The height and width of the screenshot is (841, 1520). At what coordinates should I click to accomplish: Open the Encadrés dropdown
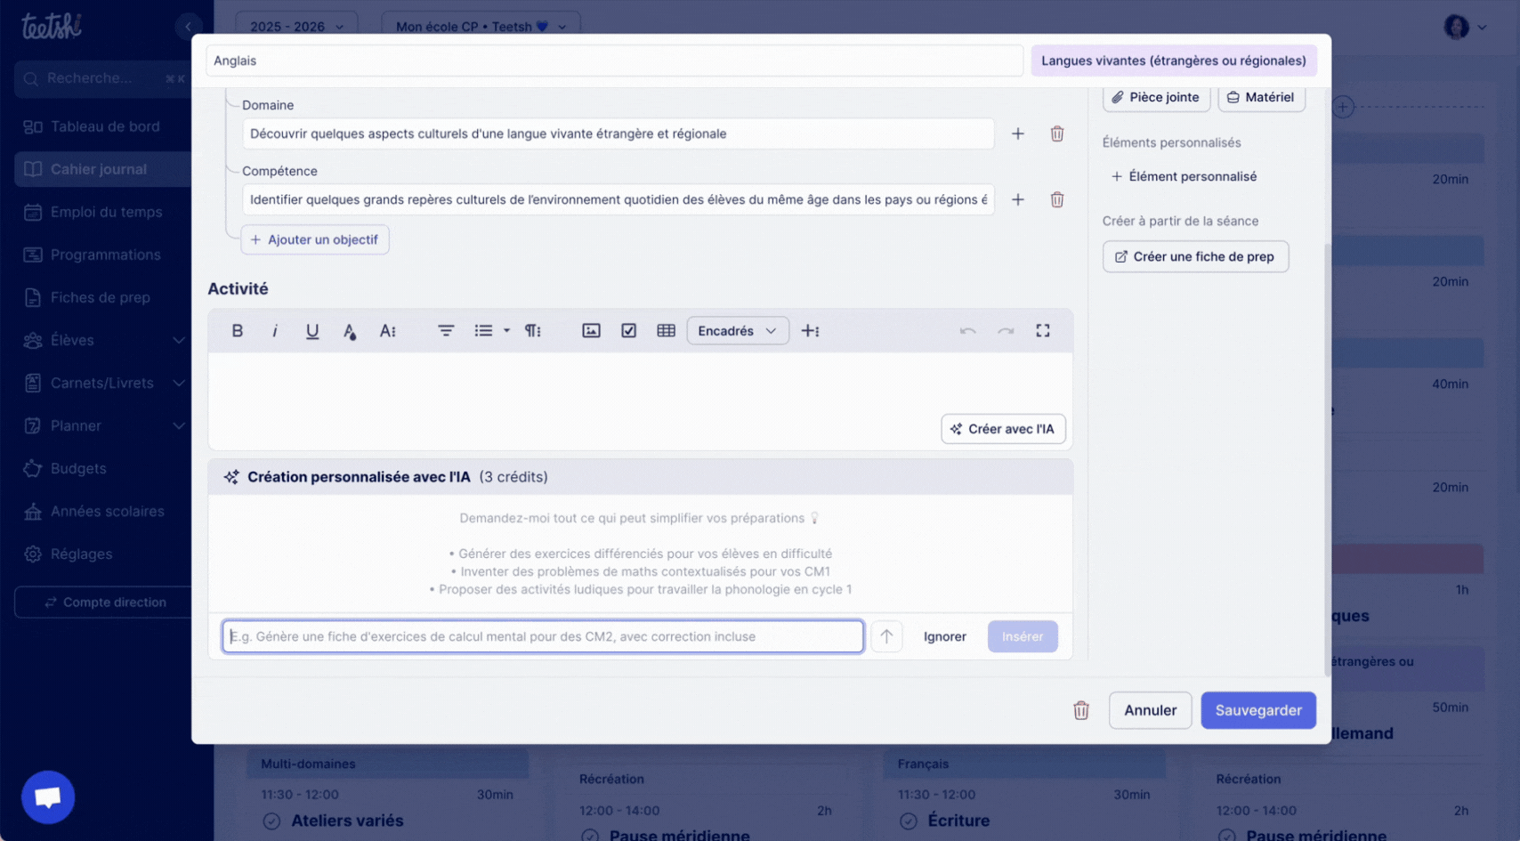point(737,331)
